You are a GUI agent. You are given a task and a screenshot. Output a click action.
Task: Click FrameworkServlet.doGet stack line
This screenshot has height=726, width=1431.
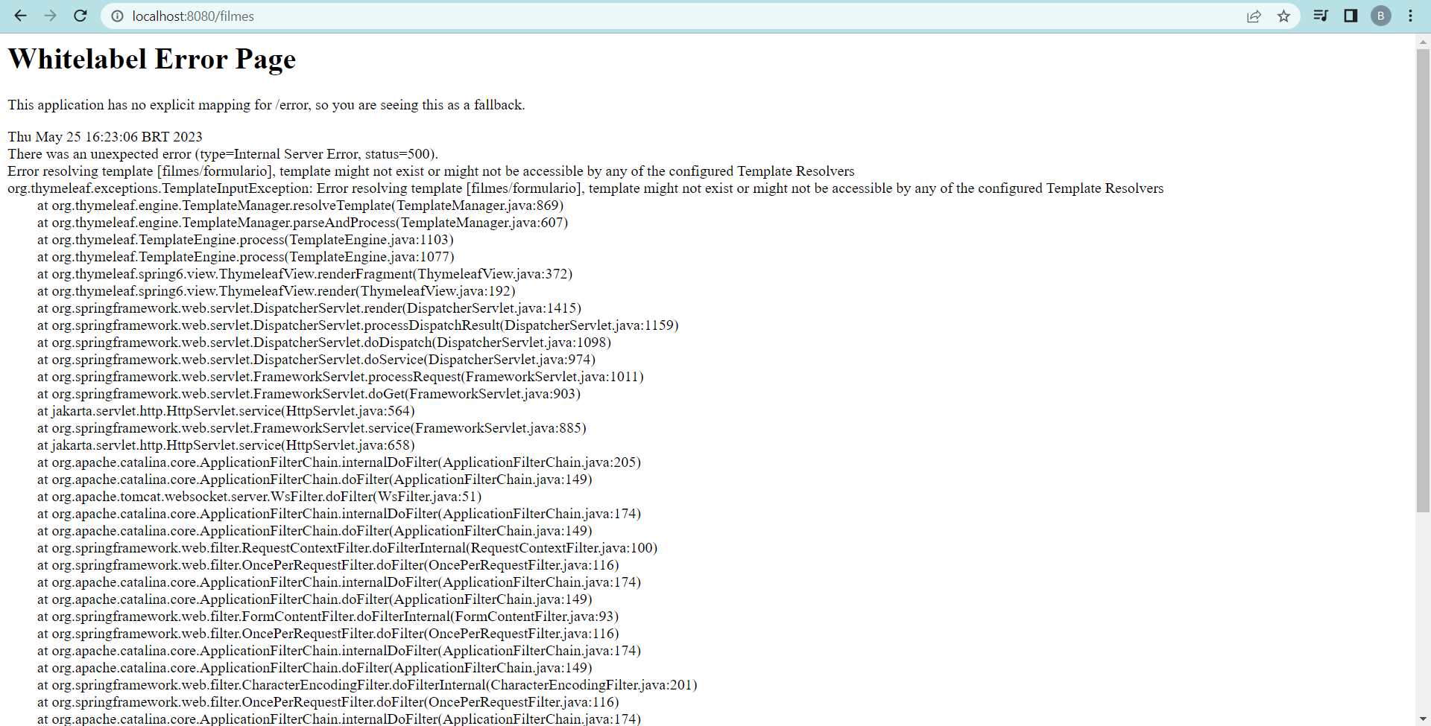pyautogui.click(x=309, y=394)
